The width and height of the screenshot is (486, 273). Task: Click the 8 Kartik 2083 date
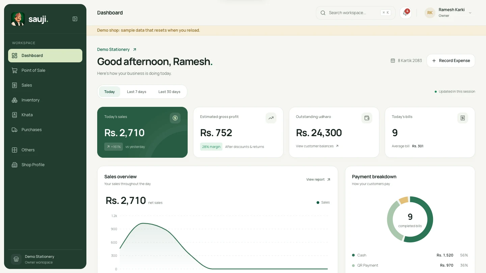(x=410, y=61)
